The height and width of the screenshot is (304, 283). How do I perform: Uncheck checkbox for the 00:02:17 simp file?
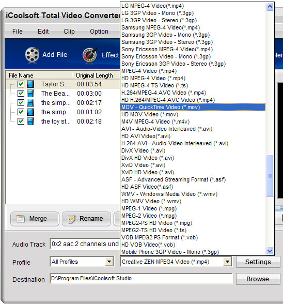21,103
